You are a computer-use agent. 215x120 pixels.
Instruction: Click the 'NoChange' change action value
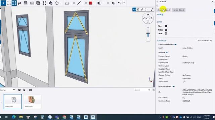point(186,75)
